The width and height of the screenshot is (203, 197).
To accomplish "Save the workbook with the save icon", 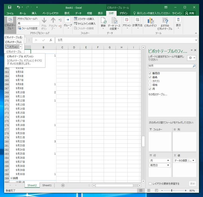I will pyautogui.click(x=10, y=7).
